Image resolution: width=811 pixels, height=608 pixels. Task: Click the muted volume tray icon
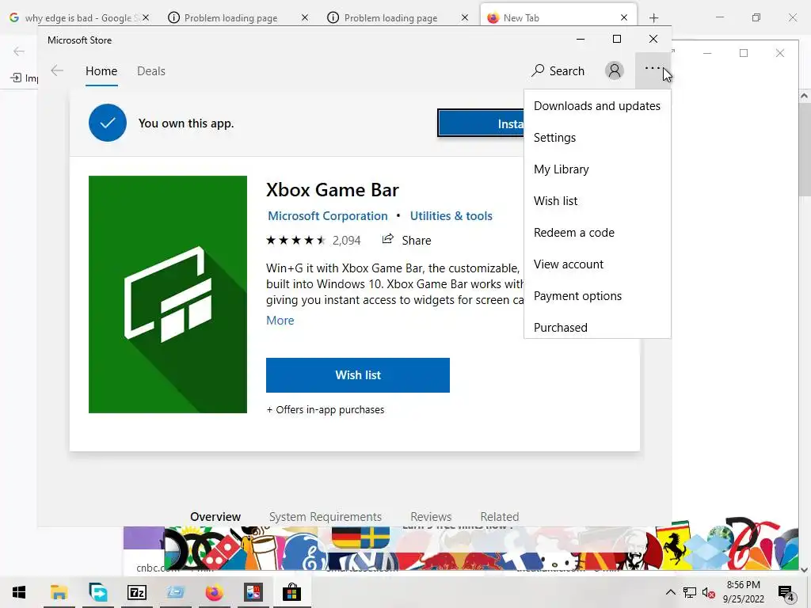pos(709,593)
